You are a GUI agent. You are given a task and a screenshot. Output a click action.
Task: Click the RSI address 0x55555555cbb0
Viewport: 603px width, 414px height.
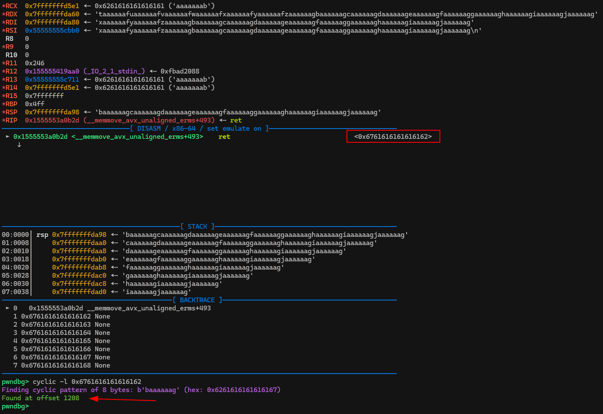coord(52,31)
